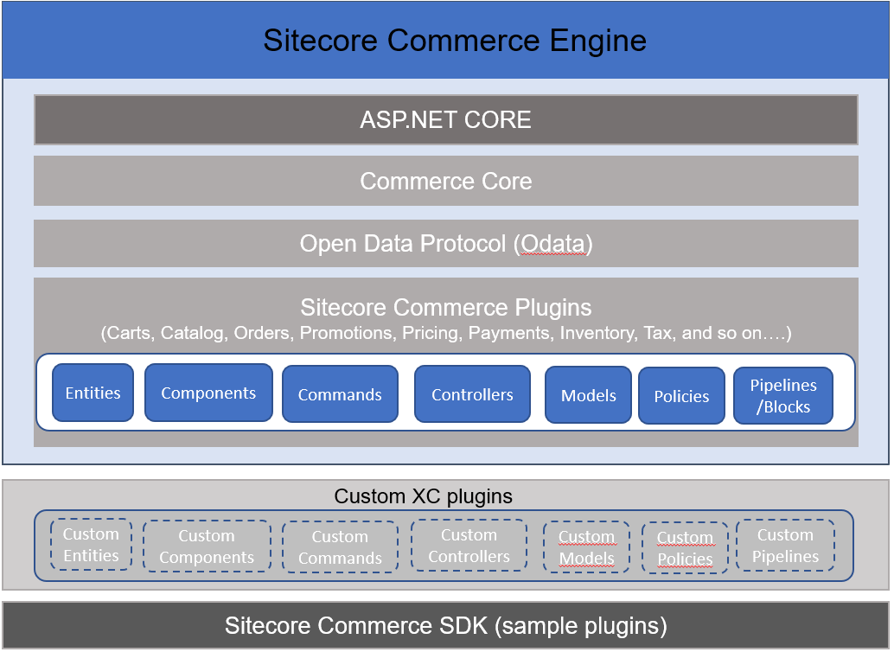Click the Entities box

[93, 393]
